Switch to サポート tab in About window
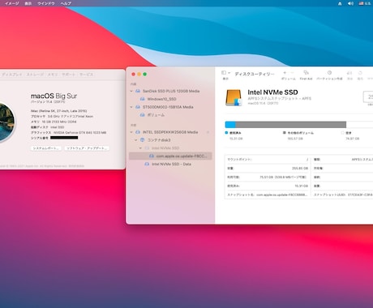Screen dimensions: 373x308 pyautogui.click(x=68, y=75)
